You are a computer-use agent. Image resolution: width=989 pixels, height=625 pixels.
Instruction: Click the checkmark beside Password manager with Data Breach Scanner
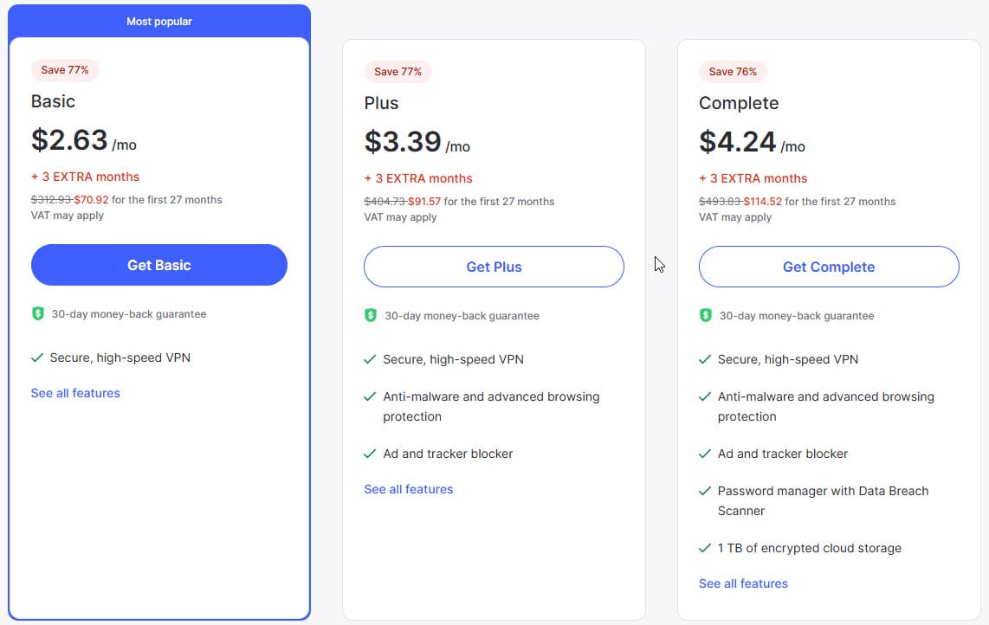pyautogui.click(x=704, y=491)
